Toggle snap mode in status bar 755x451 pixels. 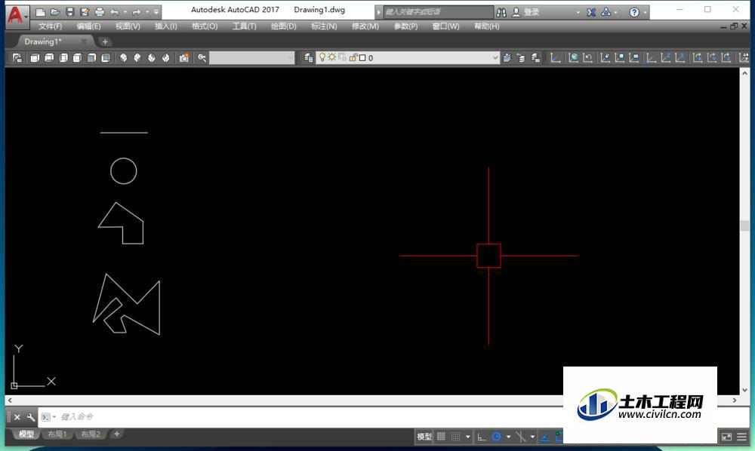coord(455,437)
